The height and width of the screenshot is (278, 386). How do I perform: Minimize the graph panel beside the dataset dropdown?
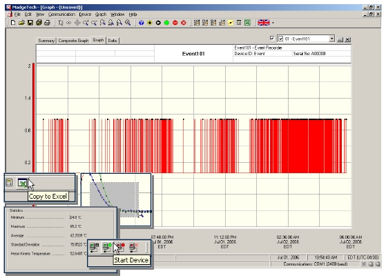click(x=340, y=39)
